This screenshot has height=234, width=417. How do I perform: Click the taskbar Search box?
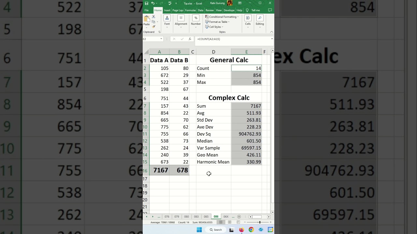[216, 230]
